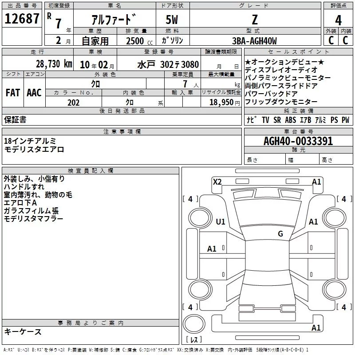
Task: Select sales point ディスプレイオーディオ
Action: click(281, 70)
